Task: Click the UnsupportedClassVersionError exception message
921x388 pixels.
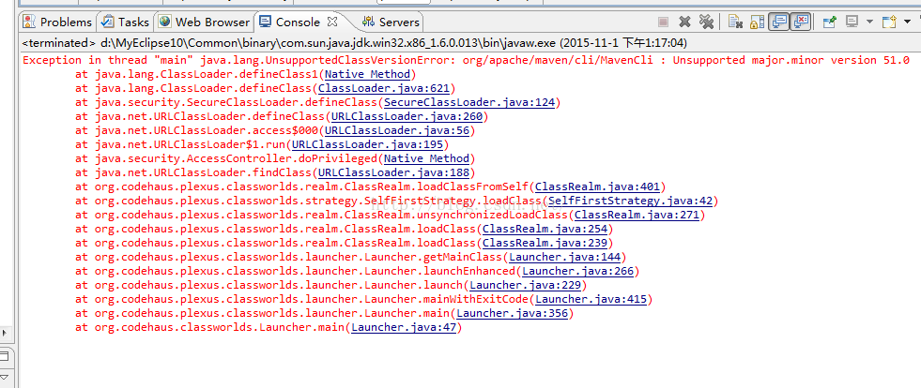Action: click(x=467, y=60)
